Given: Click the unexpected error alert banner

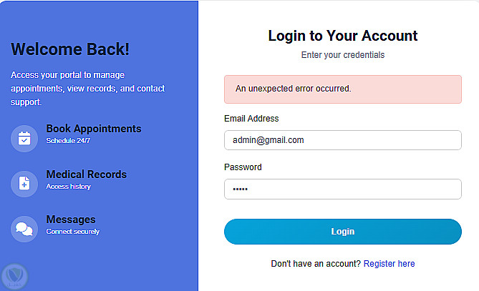Looking at the screenshot, I should coord(342,89).
